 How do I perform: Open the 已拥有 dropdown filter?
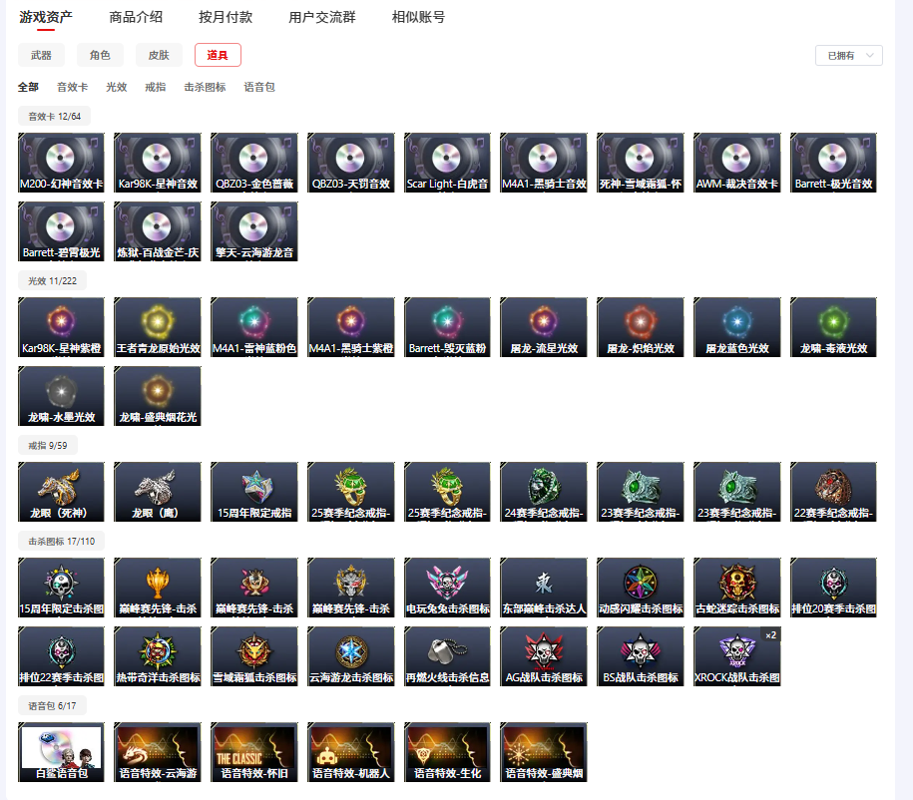coord(849,56)
